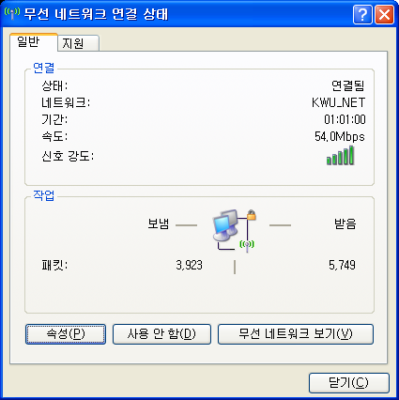Click the 사용 안 함(D) disable button
Screen dimensions: 399x400
161,334
